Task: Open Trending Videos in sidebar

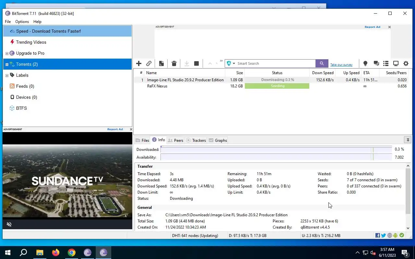Action: [31, 42]
